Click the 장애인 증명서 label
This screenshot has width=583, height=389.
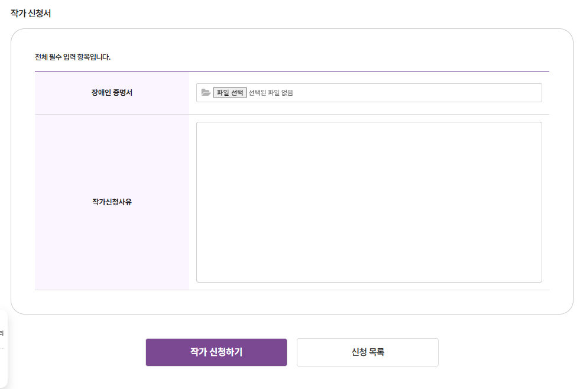(x=112, y=93)
